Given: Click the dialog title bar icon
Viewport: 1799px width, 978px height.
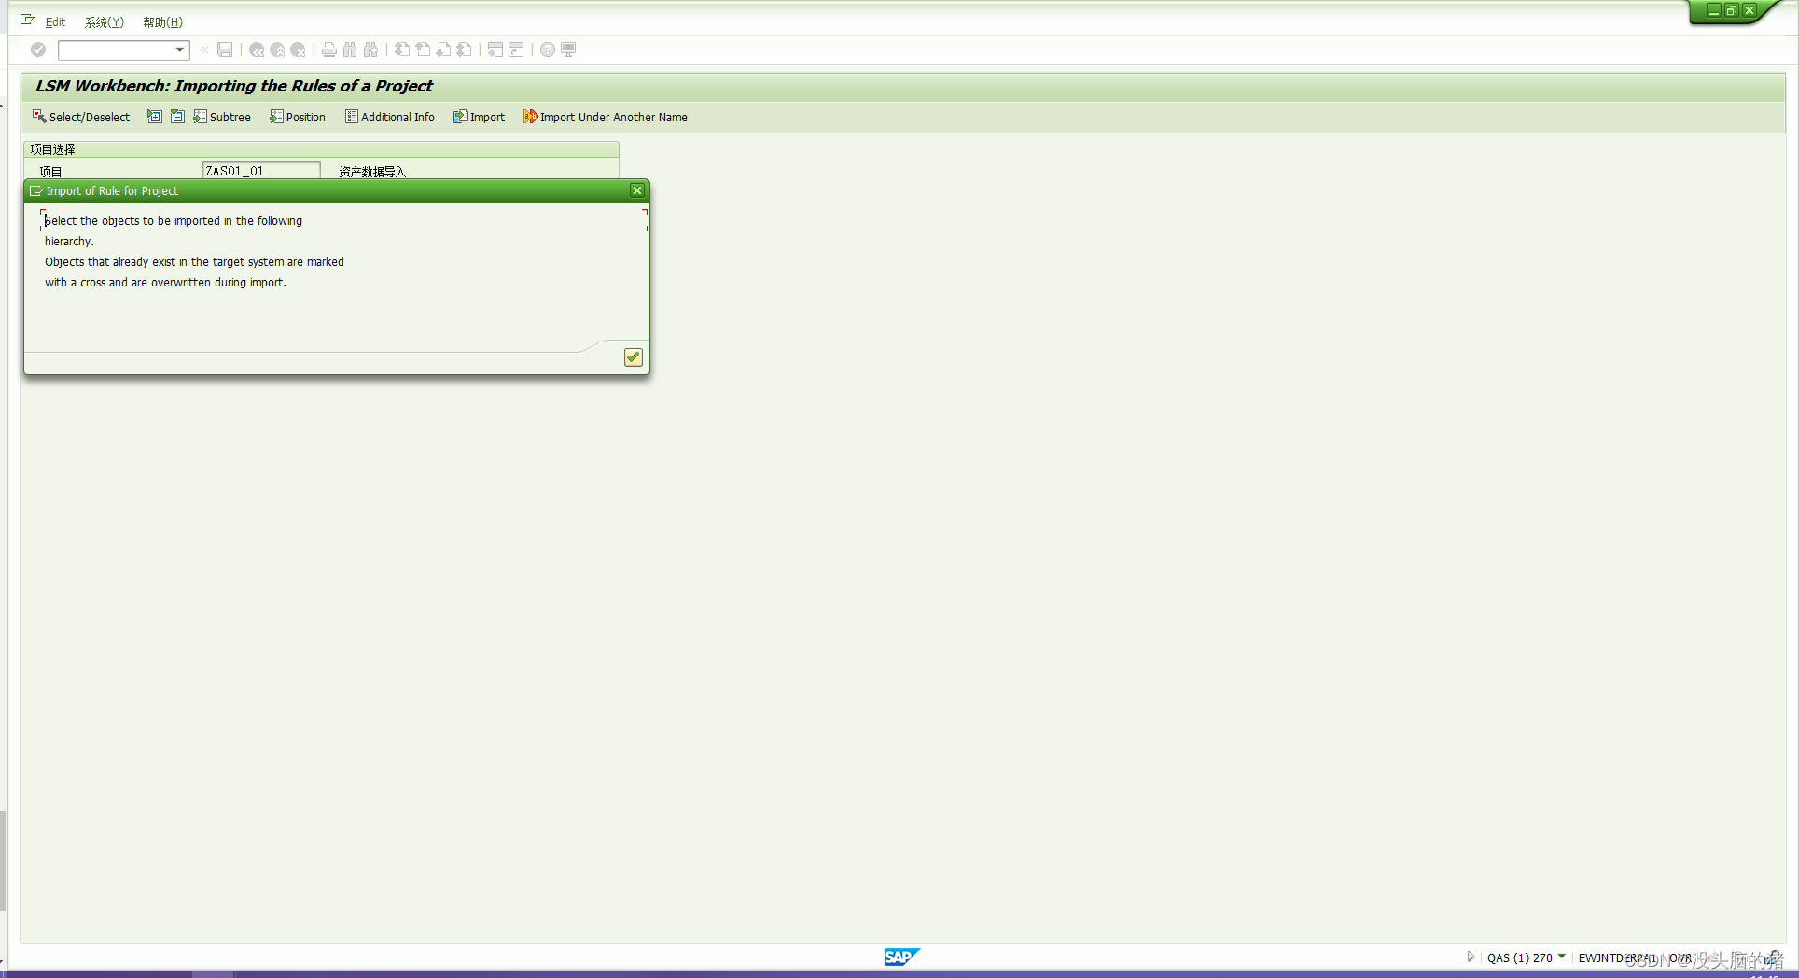Looking at the screenshot, I should click(36, 190).
